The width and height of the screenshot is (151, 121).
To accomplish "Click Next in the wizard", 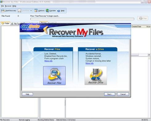I will click(x=110, y=94).
